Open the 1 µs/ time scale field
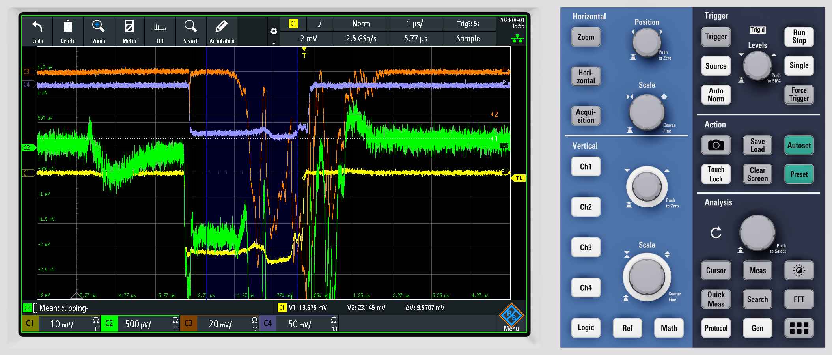Screen dimensions: 832x355 [415, 24]
